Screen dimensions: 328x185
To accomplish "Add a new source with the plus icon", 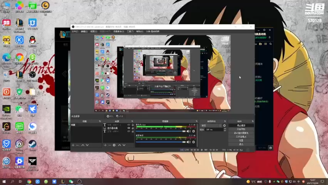I will [105, 145].
